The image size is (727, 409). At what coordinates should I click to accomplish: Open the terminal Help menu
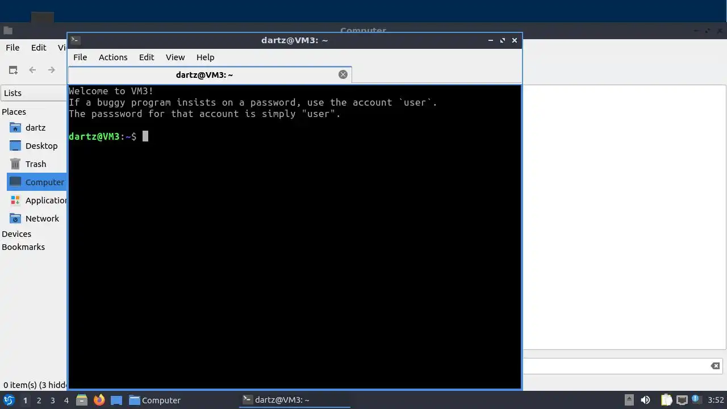[205, 57]
